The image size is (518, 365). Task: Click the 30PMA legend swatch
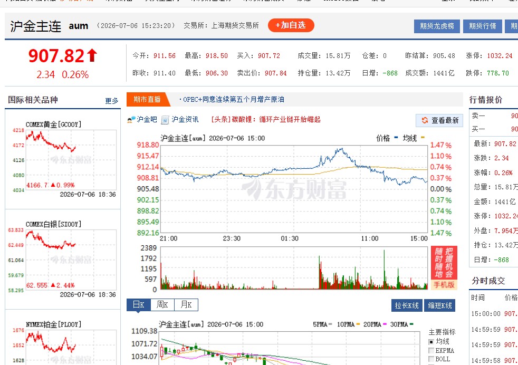coord(411,324)
